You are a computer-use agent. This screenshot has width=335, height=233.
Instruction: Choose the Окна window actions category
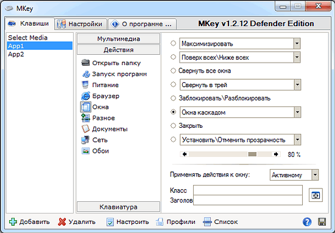click(94, 107)
